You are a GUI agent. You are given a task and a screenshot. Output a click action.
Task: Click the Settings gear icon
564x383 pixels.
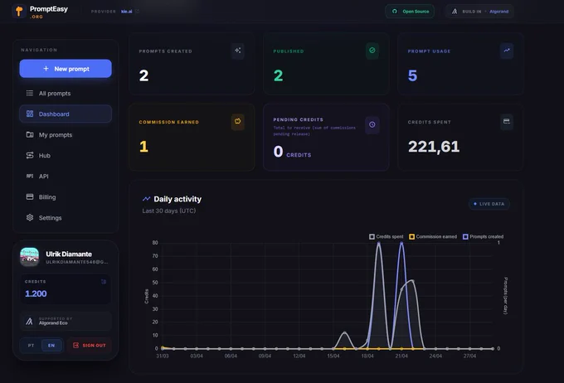pyautogui.click(x=30, y=217)
